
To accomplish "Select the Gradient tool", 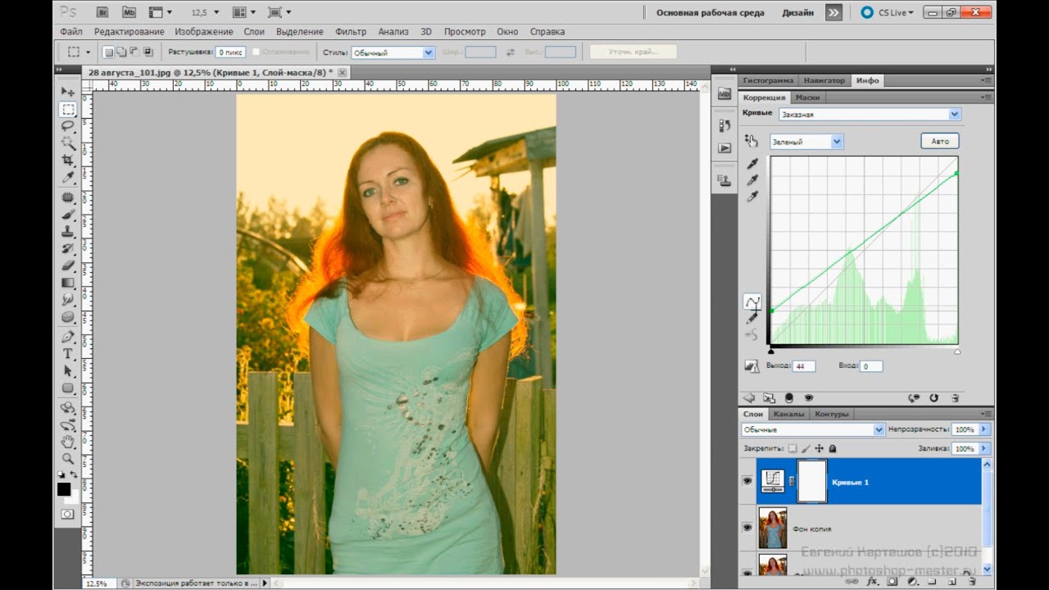I will 68,283.
